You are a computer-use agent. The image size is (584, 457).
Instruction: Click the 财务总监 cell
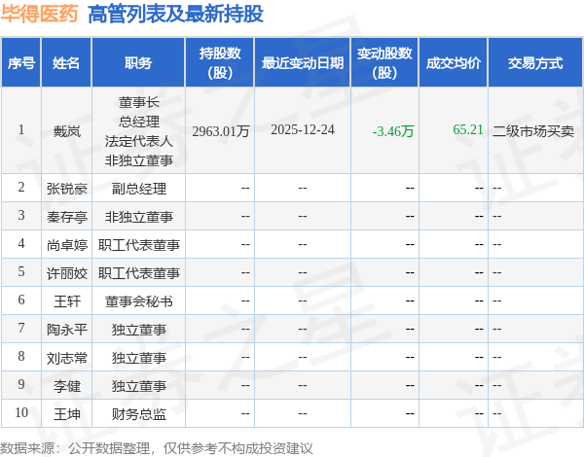click(x=139, y=414)
